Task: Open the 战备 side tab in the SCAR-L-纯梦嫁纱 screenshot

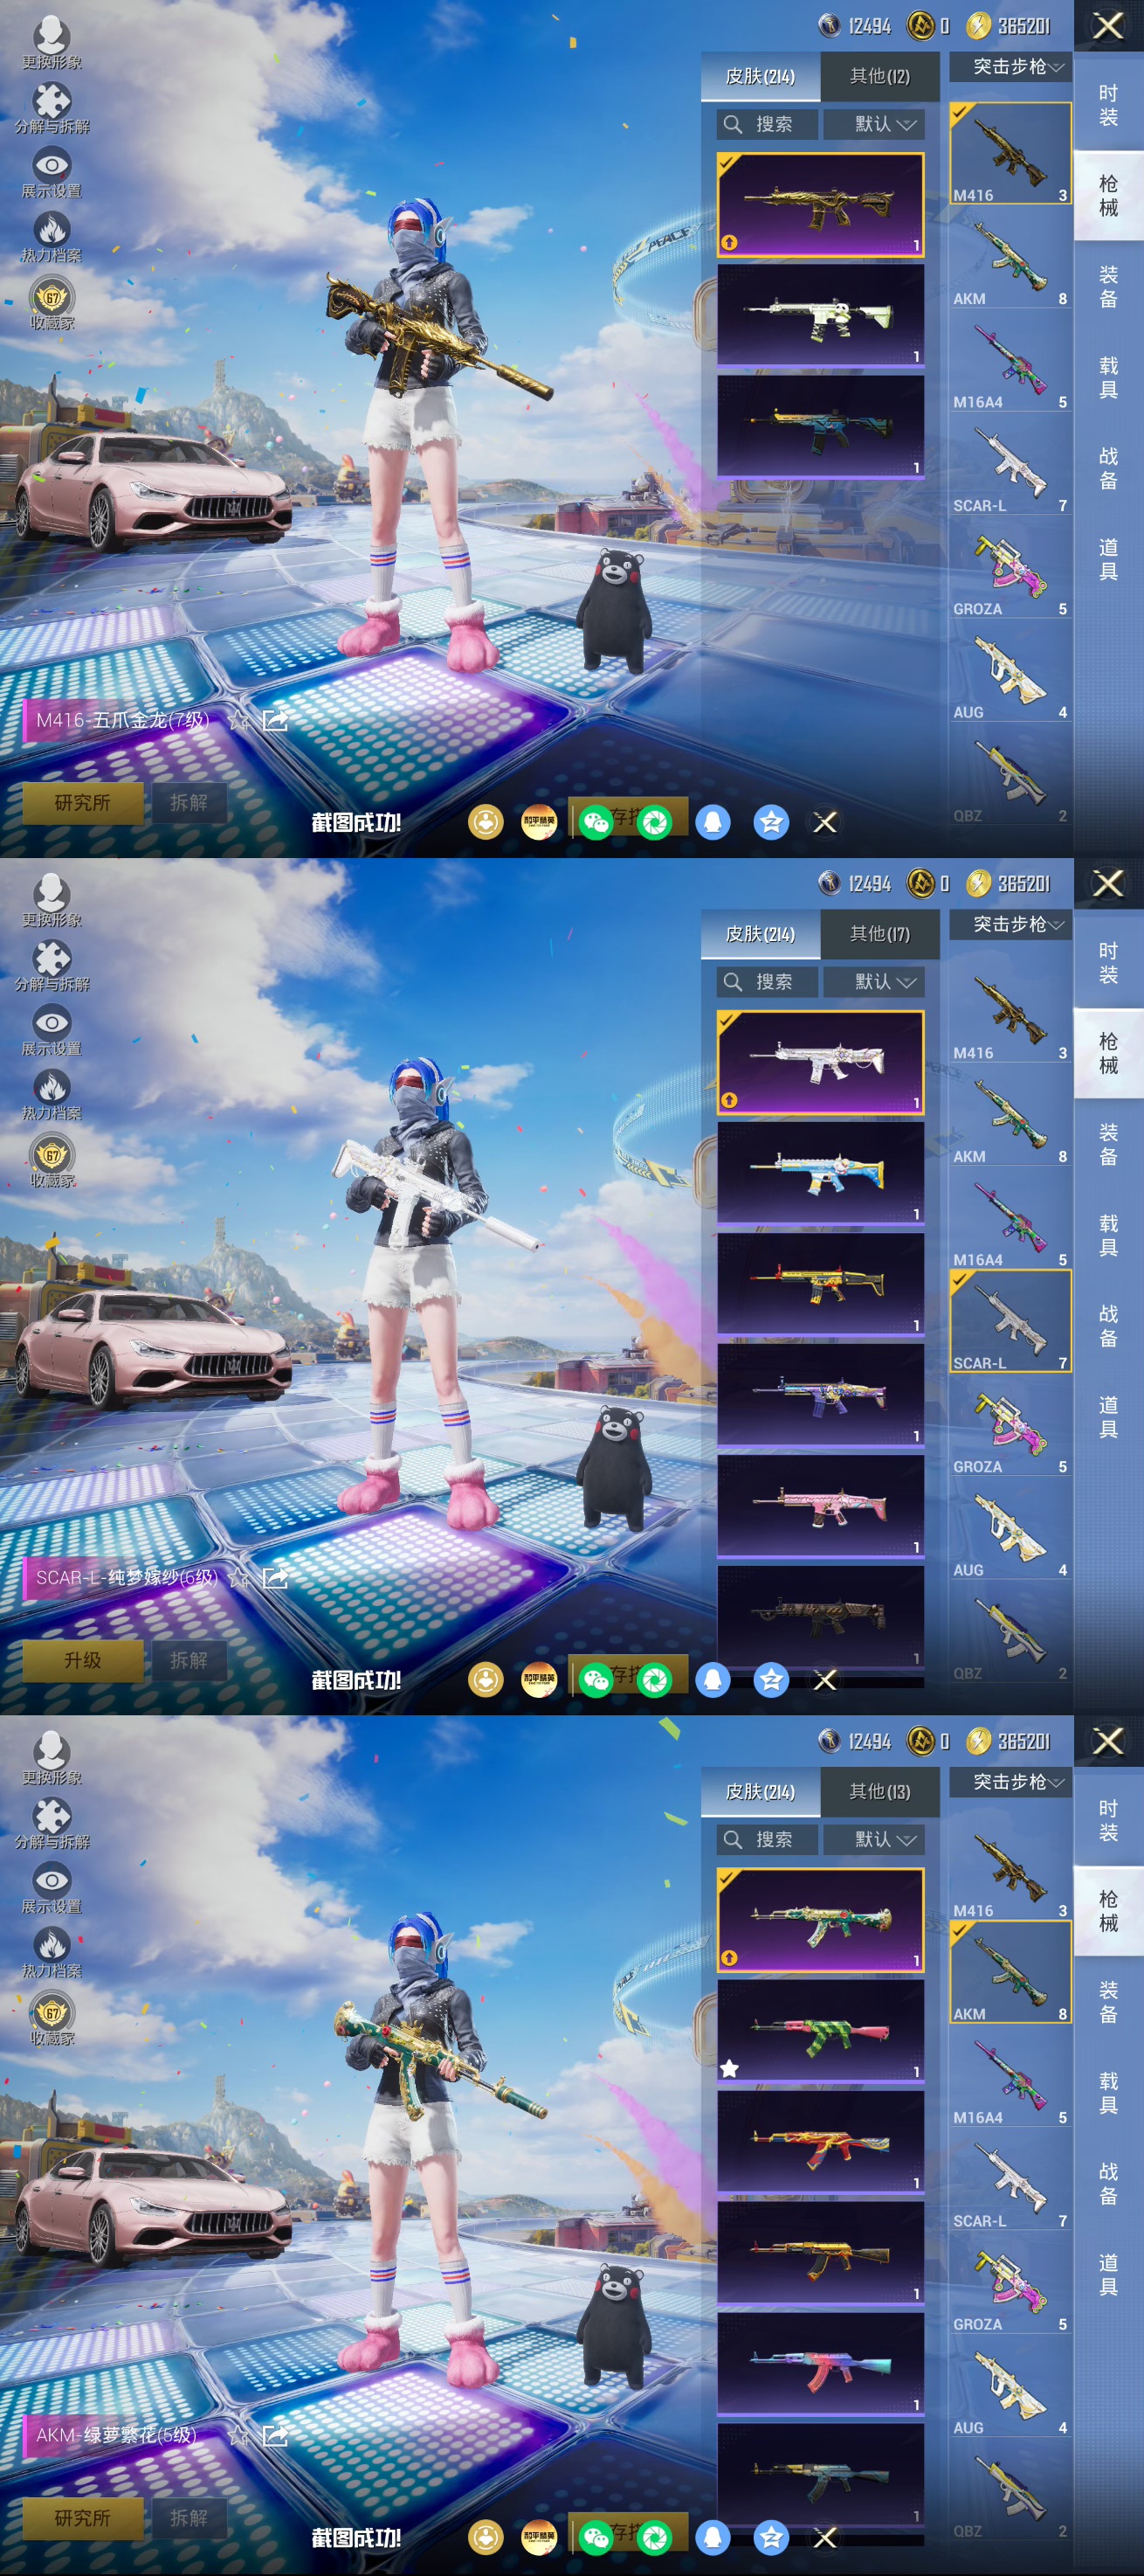Action: (x=1108, y=1326)
